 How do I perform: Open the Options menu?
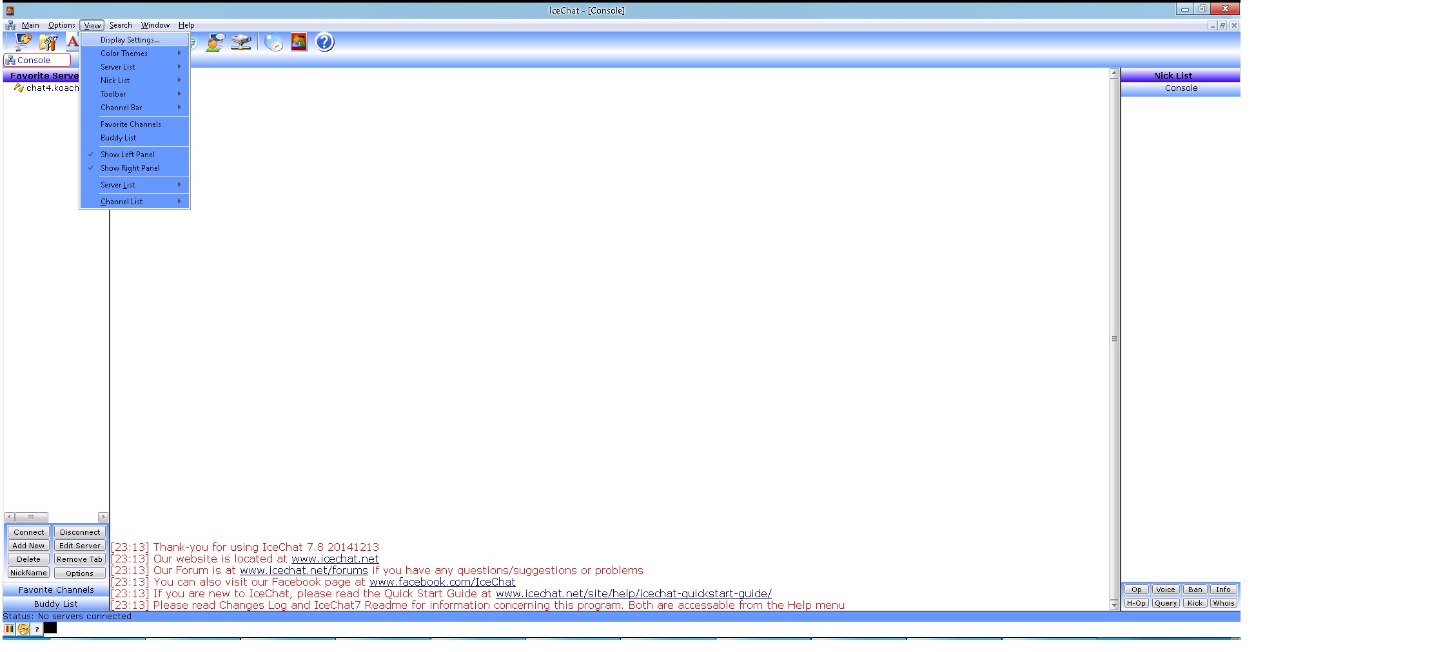click(x=61, y=25)
